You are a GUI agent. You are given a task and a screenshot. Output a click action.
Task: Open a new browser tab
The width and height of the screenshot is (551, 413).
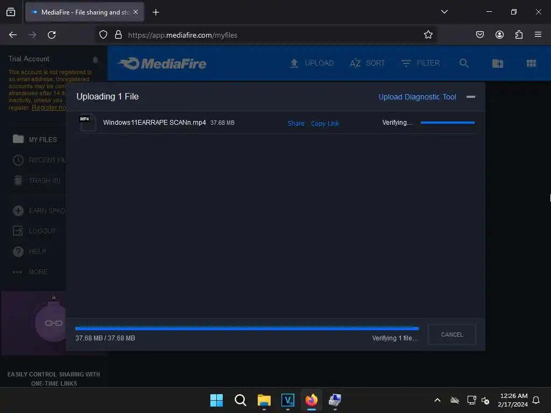tap(156, 12)
